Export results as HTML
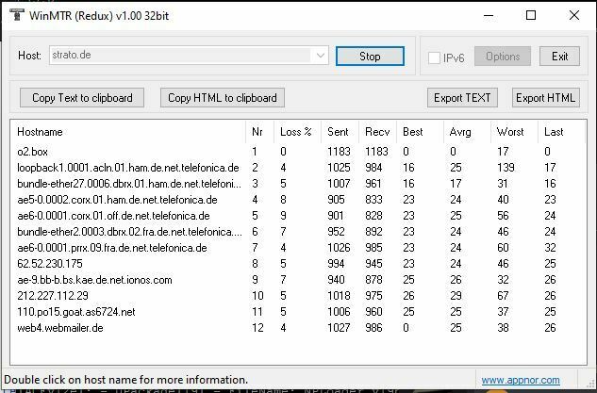Viewport: 597px width, 393px height. pyautogui.click(x=546, y=98)
